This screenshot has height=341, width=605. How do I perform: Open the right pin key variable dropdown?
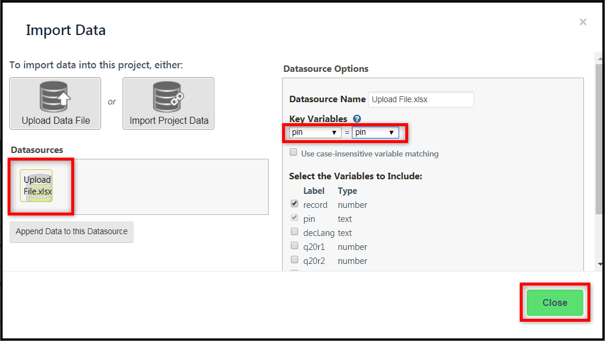click(x=375, y=133)
